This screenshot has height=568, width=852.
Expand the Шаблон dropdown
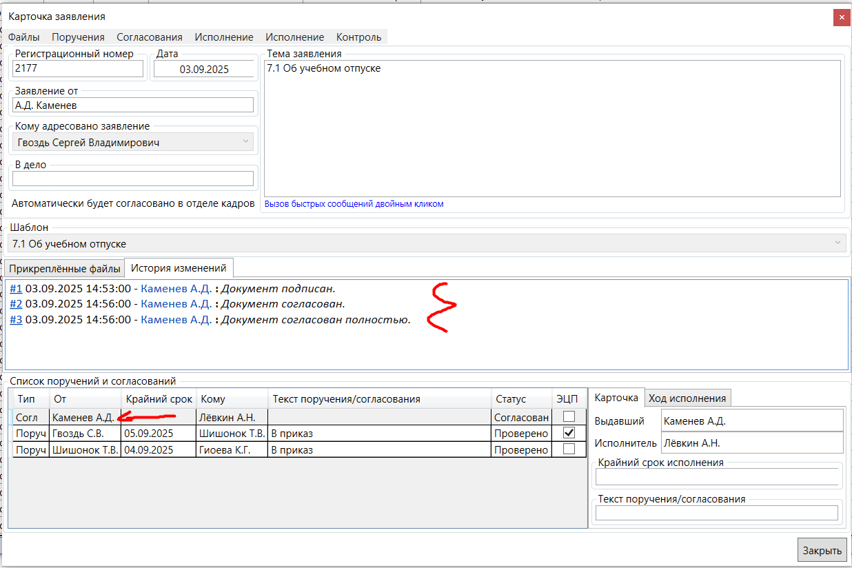point(838,243)
